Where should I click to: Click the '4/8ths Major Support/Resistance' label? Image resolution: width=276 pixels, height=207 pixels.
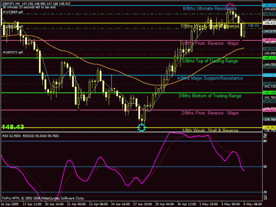pos(210,78)
